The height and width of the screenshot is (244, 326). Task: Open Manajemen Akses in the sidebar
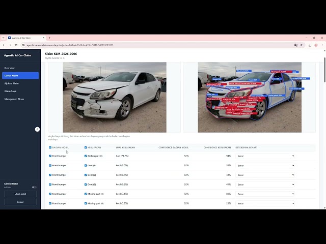(20, 99)
